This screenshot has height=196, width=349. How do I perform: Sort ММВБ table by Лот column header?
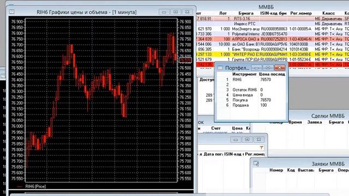223,13
